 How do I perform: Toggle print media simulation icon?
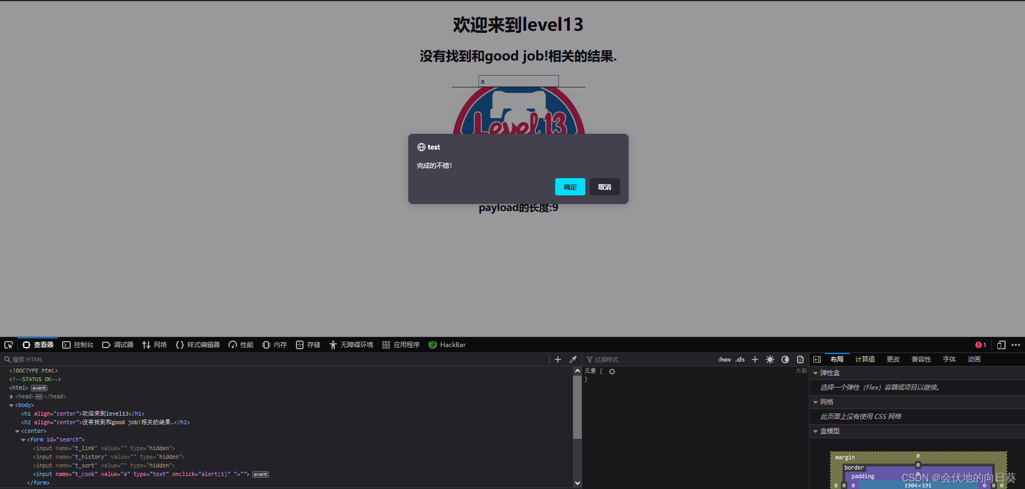pyautogui.click(x=800, y=359)
